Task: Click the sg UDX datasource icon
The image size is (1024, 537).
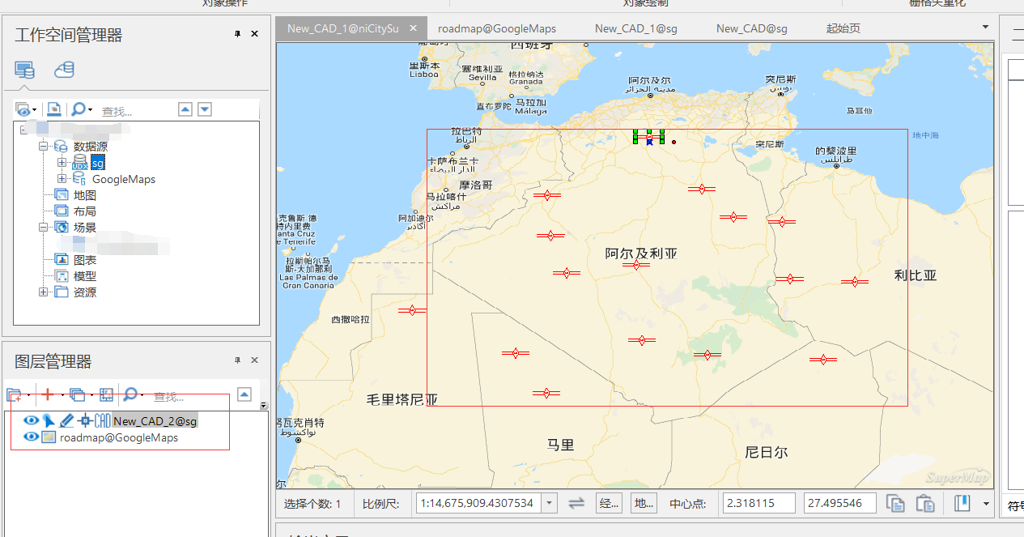Action: click(x=79, y=163)
